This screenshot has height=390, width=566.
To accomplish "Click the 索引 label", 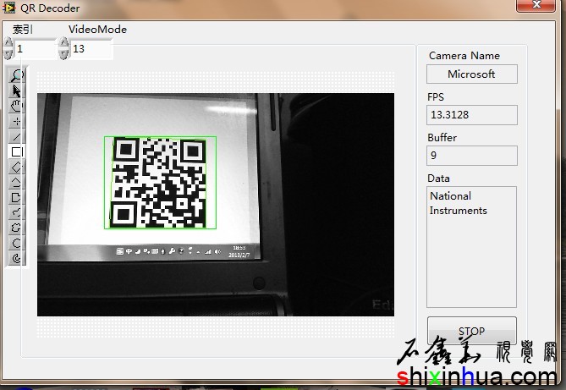I will point(23,30).
